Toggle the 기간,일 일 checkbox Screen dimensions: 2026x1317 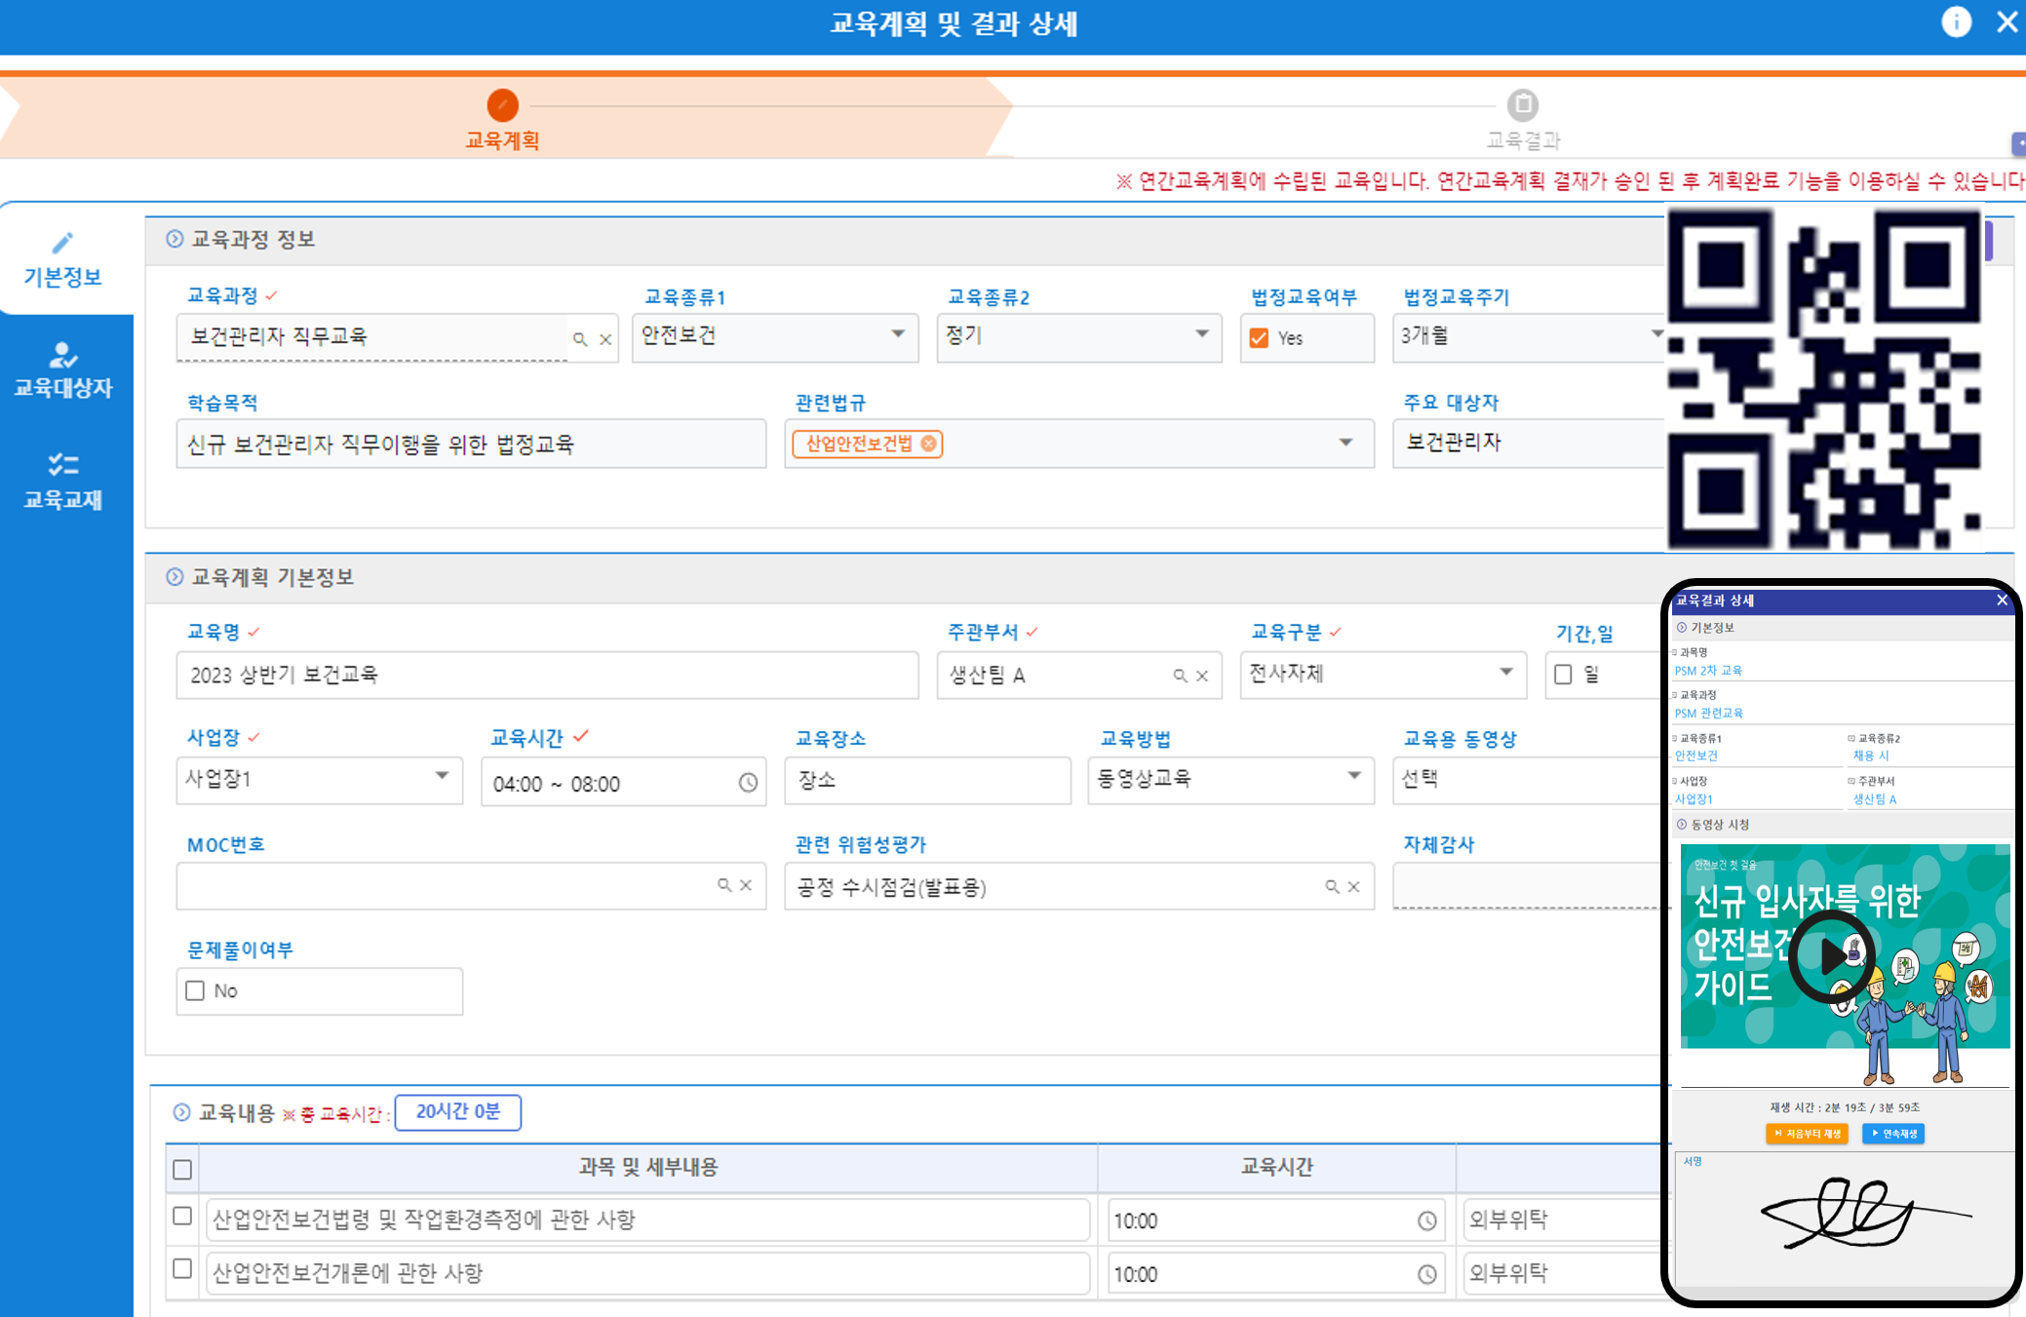coord(1563,675)
